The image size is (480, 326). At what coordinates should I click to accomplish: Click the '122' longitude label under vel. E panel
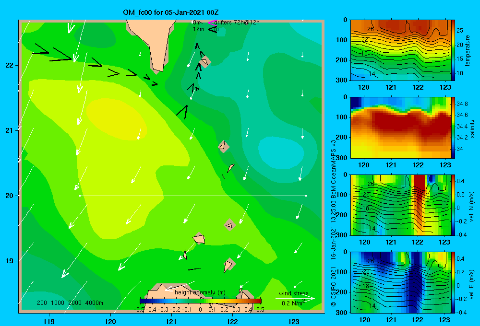pyautogui.click(x=418, y=320)
